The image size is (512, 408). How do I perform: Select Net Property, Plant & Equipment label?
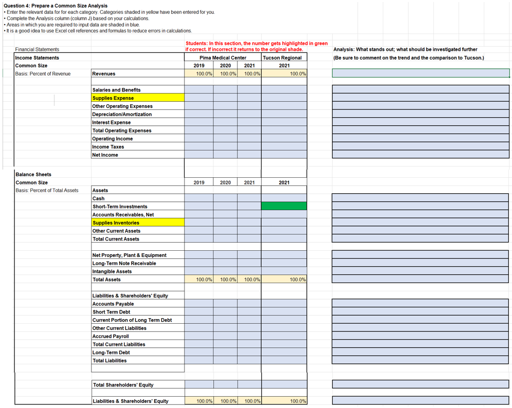(x=130, y=255)
